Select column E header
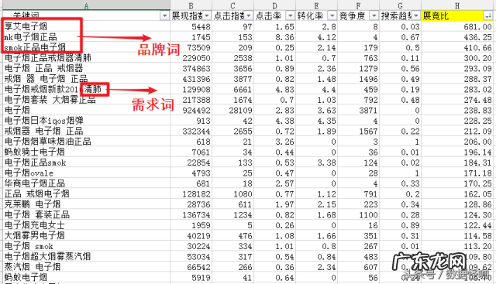The image size is (496, 284). point(316,5)
